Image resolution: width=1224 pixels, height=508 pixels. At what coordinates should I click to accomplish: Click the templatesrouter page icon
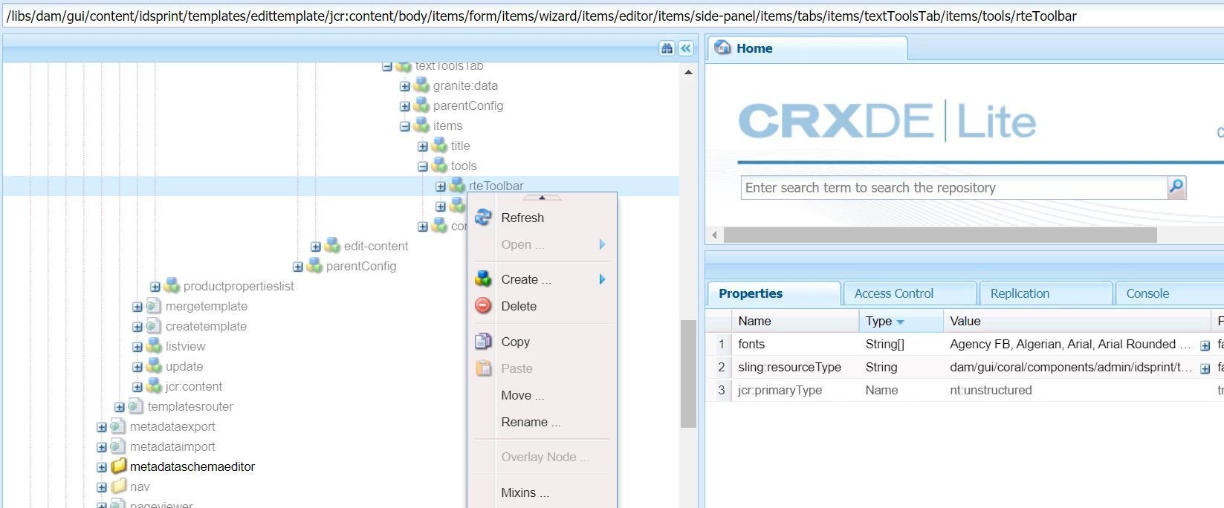(136, 406)
